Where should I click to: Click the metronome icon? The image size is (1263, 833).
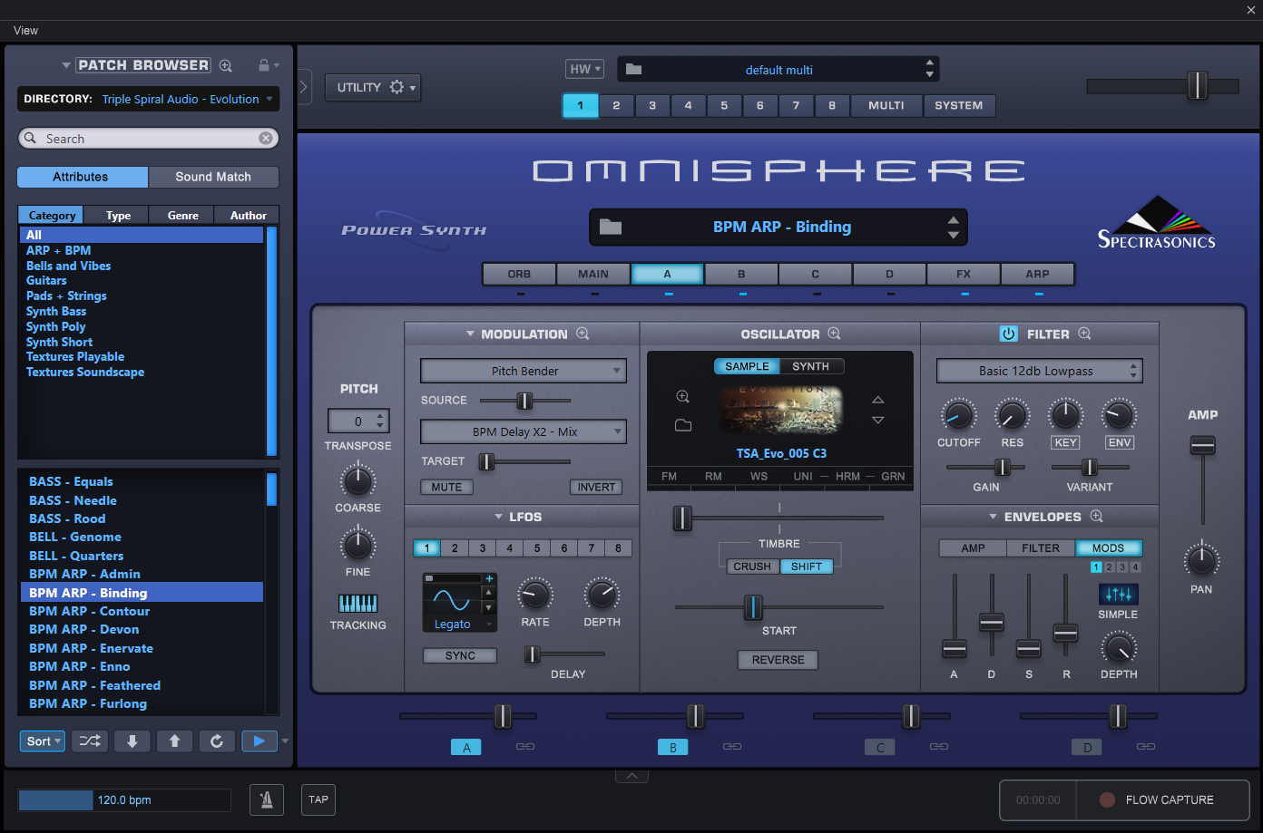[x=267, y=799]
